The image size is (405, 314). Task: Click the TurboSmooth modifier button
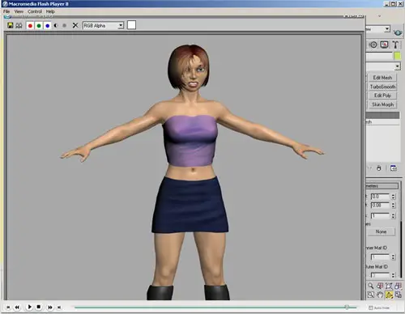382,87
